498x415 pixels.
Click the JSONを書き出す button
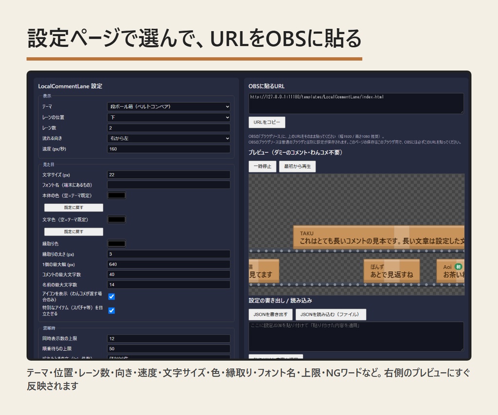[270, 314]
